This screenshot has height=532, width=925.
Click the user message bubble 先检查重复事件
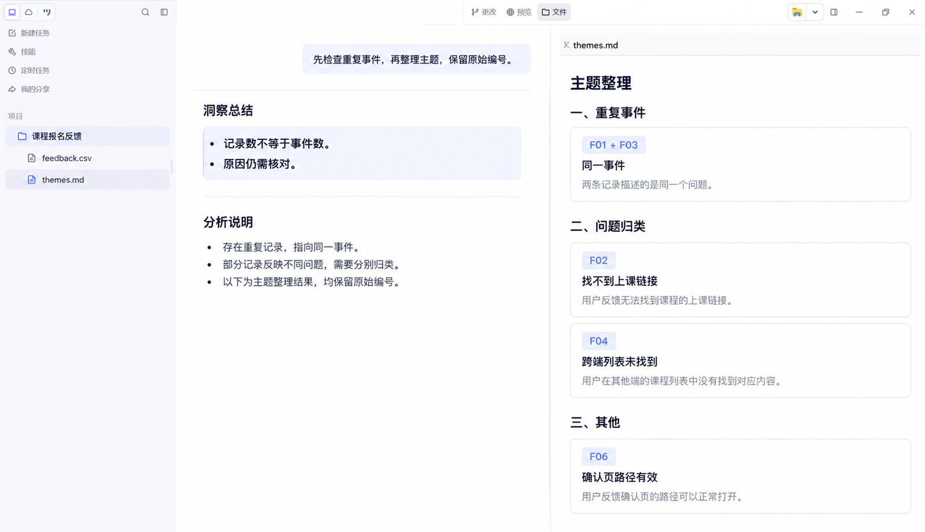[416, 59]
